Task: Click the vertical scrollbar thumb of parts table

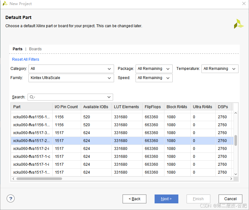Action: coord(236,140)
